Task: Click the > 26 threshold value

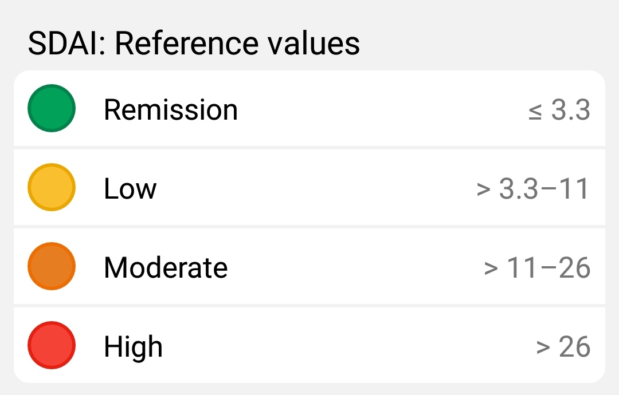Action: pyautogui.click(x=563, y=346)
